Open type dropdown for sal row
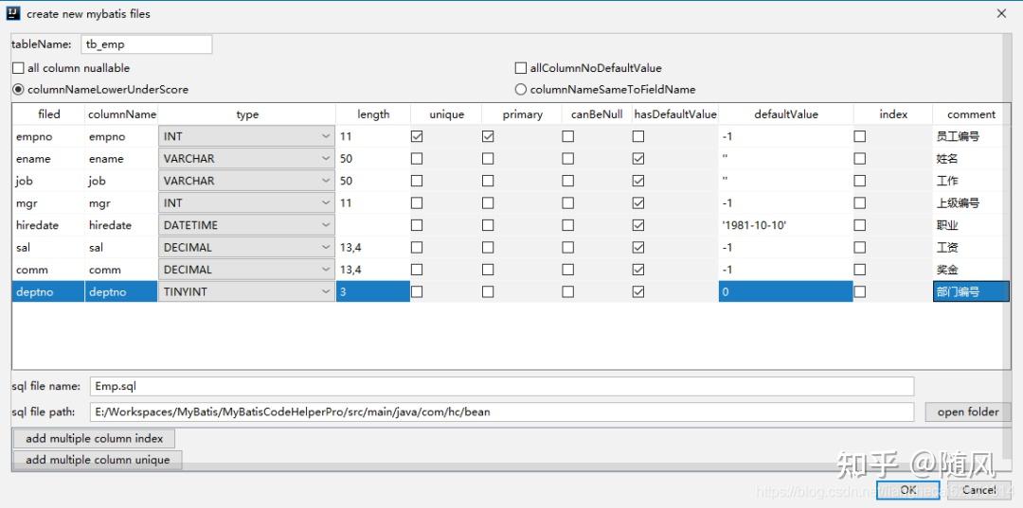 coord(246,247)
